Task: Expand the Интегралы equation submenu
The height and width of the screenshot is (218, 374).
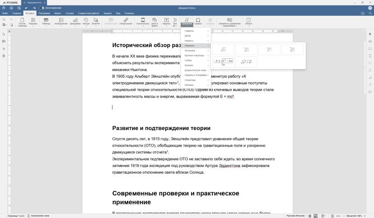Action: tap(196, 51)
